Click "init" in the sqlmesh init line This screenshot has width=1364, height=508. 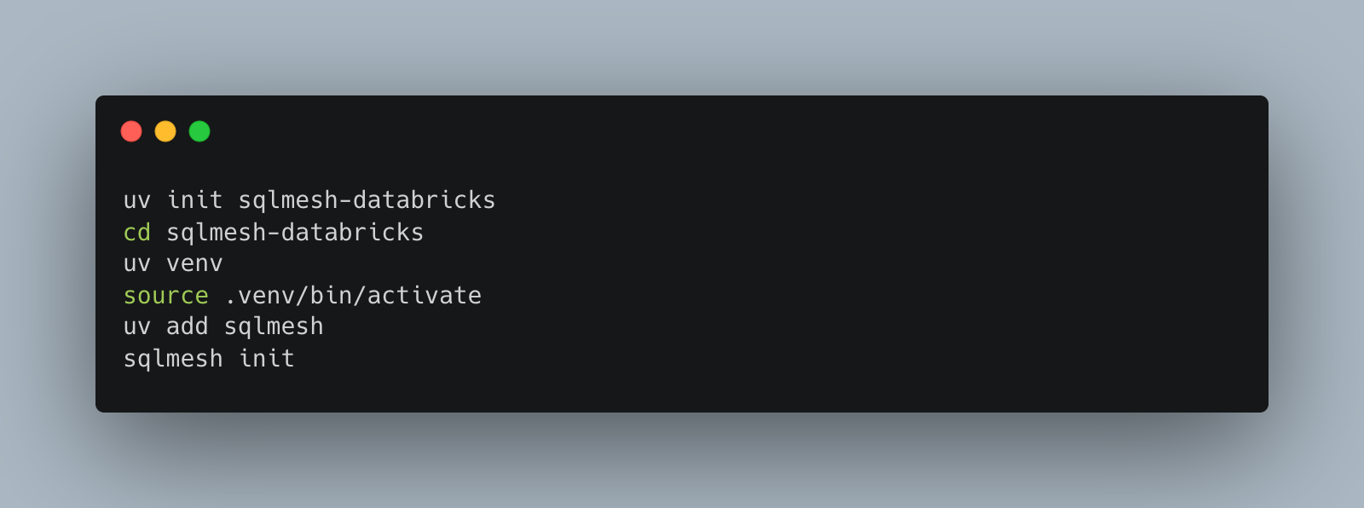(x=267, y=359)
